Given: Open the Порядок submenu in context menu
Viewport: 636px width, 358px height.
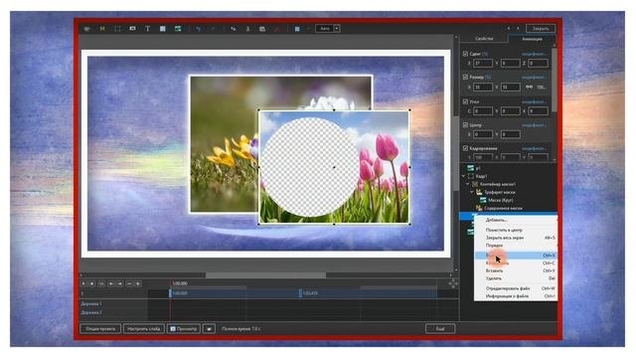Looking at the screenshot, I should 516,246.
